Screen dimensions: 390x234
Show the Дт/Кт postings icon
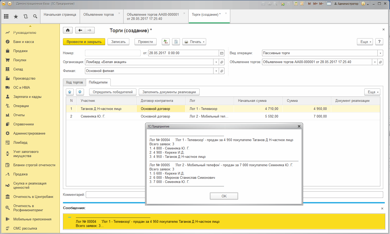pos(166,42)
